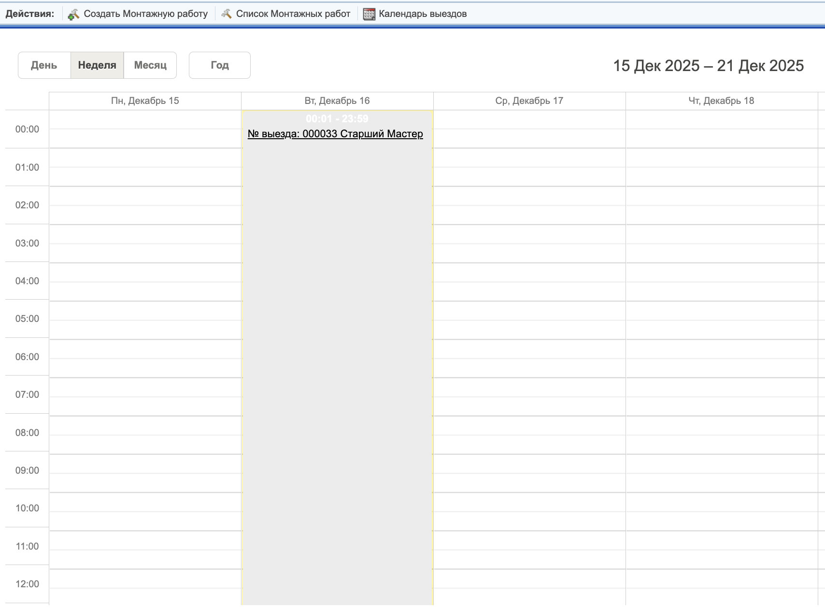825x609 pixels.
Task: Select the Чт, Декабрь 18 day header
Action: pyautogui.click(x=721, y=101)
